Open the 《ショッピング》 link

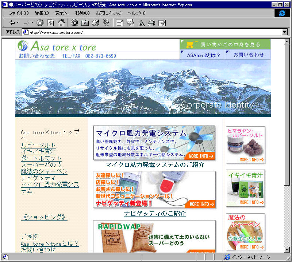tap(44, 217)
